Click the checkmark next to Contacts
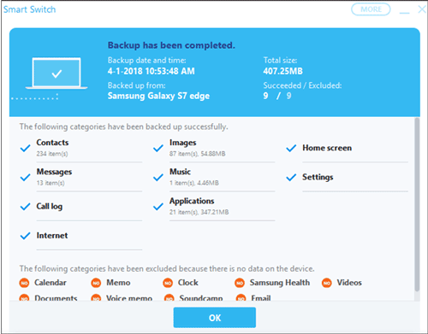The image size is (428, 334). [x=25, y=148]
